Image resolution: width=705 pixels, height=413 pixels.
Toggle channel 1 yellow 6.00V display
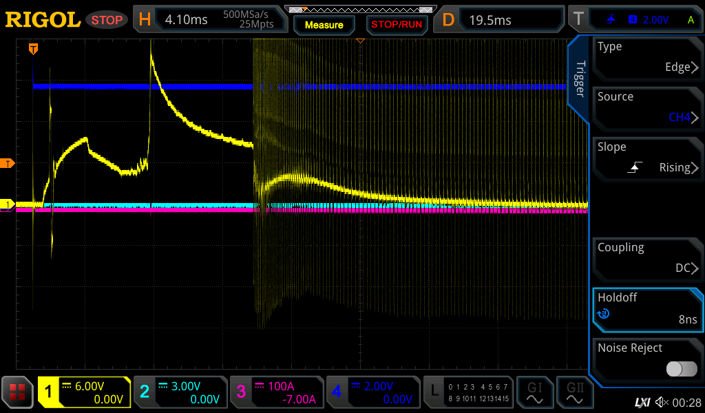point(84,392)
